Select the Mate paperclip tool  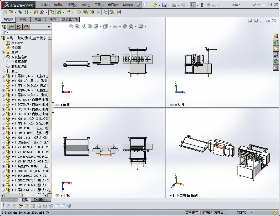pos(20,12)
